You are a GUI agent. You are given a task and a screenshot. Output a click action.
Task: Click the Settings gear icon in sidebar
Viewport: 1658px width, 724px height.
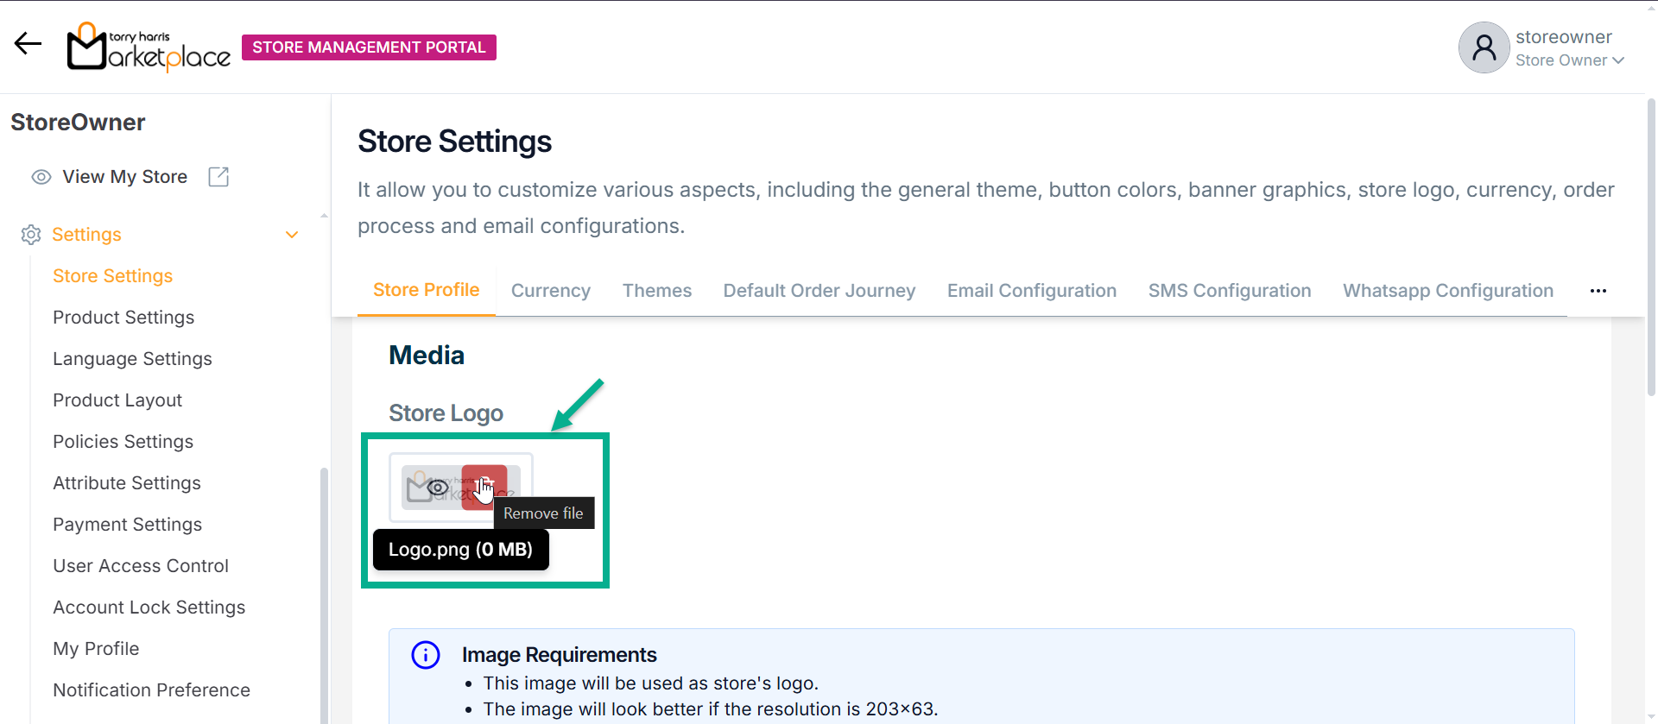pos(31,235)
